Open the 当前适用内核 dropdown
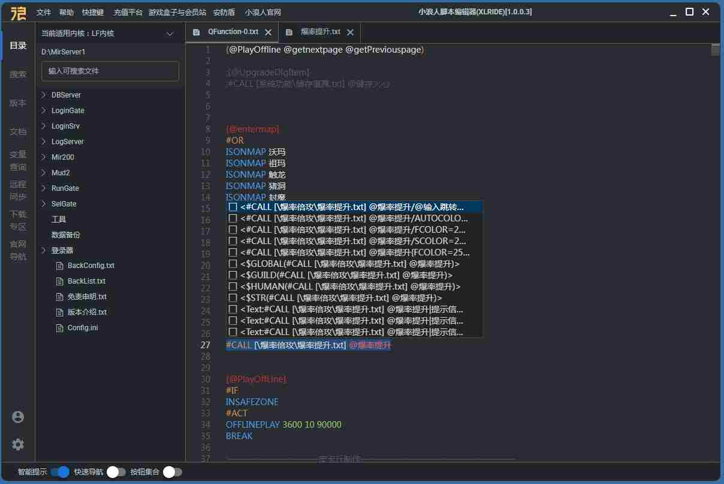This screenshot has width=724, height=484. click(170, 34)
